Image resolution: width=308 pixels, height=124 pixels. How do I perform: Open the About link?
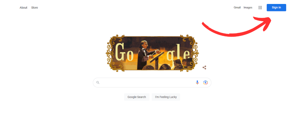pyautogui.click(x=23, y=8)
